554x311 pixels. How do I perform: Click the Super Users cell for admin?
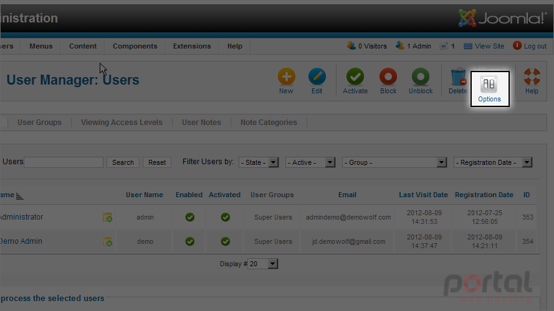tap(273, 217)
